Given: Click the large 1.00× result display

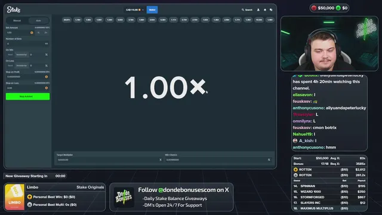Looking at the screenshot, I should [x=165, y=87].
